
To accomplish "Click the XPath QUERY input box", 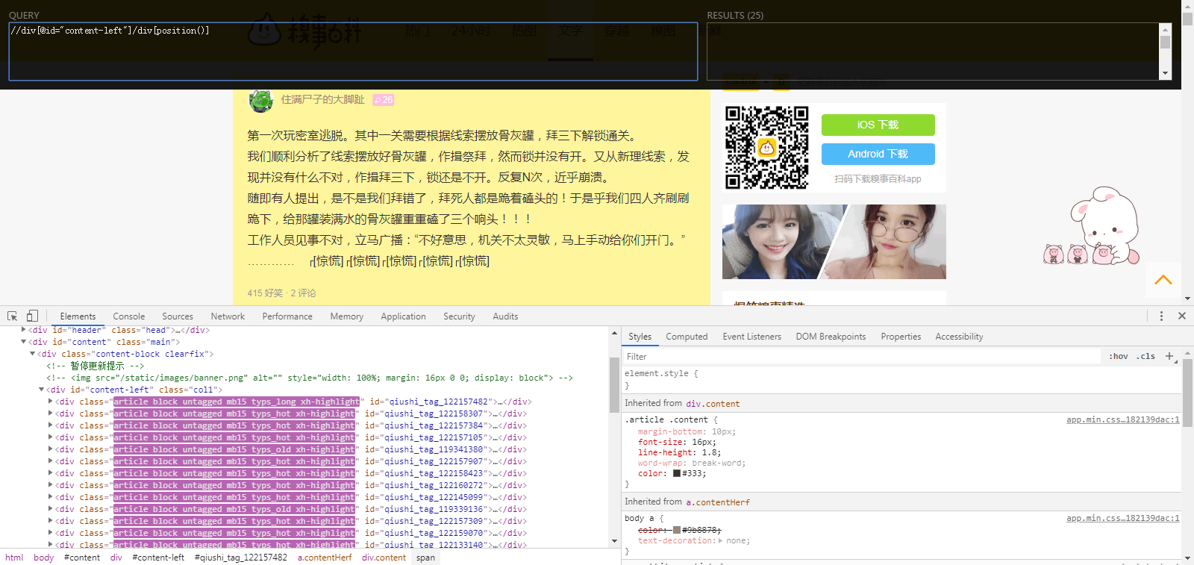I will 353,51.
